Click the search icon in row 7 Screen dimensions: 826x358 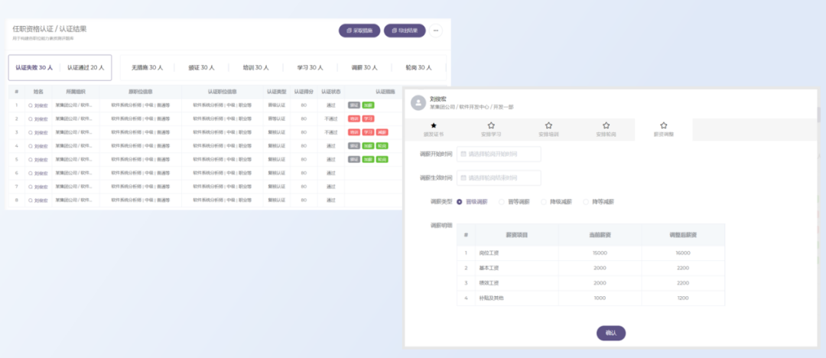tap(31, 187)
